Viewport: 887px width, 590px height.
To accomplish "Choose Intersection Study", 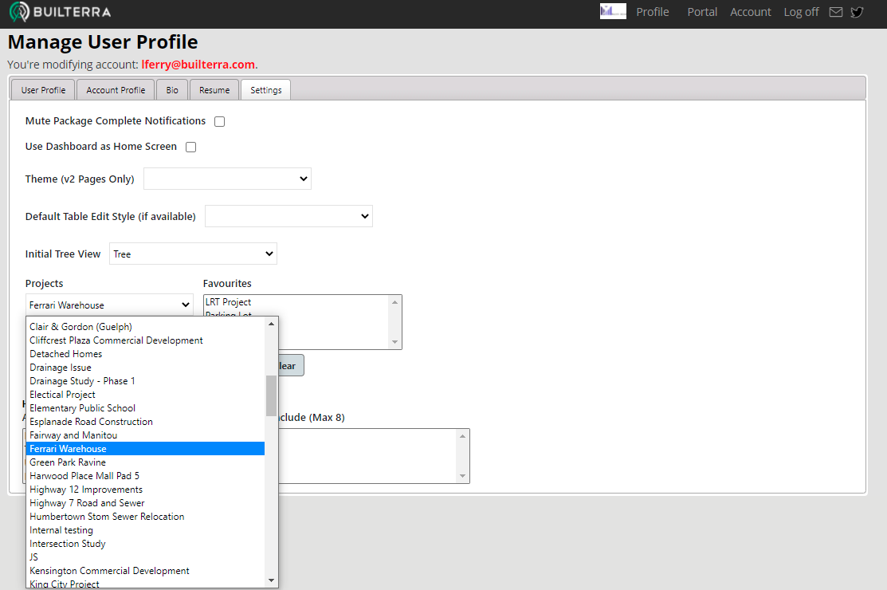I will (x=145, y=544).
